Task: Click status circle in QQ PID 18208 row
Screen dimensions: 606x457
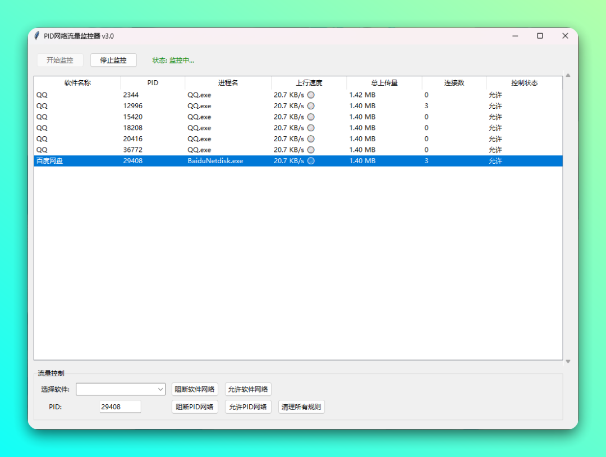Action: click(x=311, y=128)
